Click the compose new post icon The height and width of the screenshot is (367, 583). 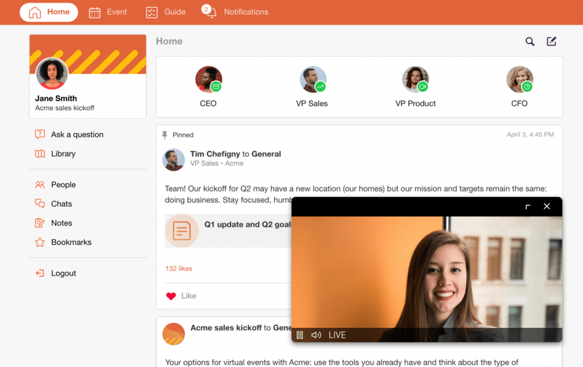(x=551, y=41)
